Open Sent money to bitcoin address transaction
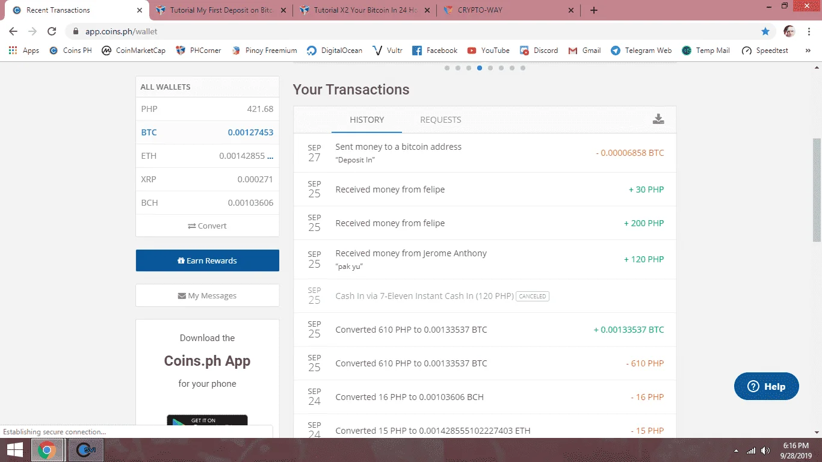822x462 pixels. (x=484, y=153)
